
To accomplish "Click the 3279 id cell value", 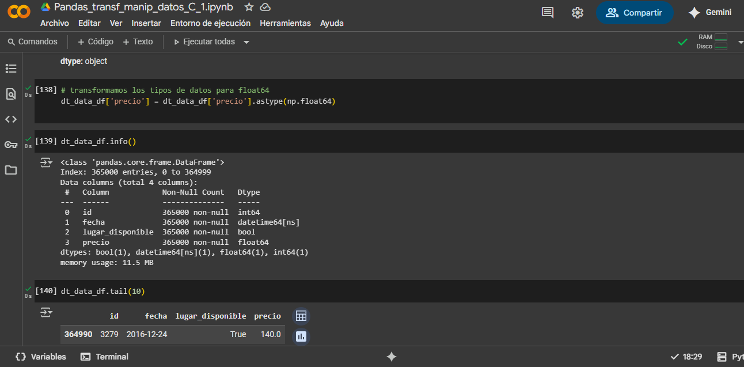I will [109, 334].
